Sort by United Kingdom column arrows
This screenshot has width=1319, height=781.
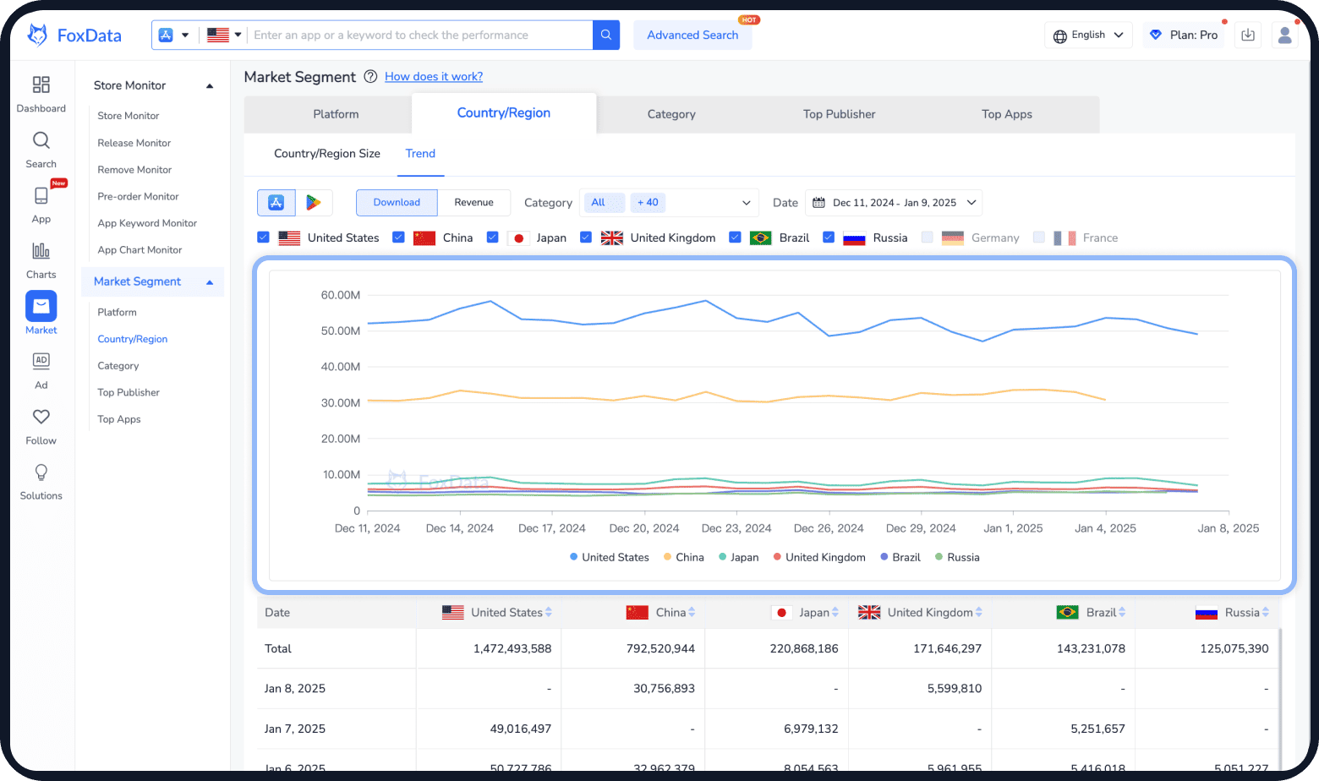click(979, 613)
